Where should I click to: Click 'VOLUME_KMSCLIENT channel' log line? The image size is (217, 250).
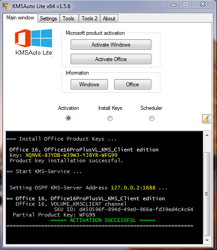click(x=71, y=204)
